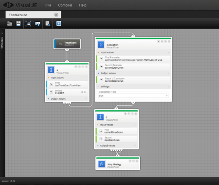Open the File menu
The height and width of the screenshot is (185, 219).
48,5
